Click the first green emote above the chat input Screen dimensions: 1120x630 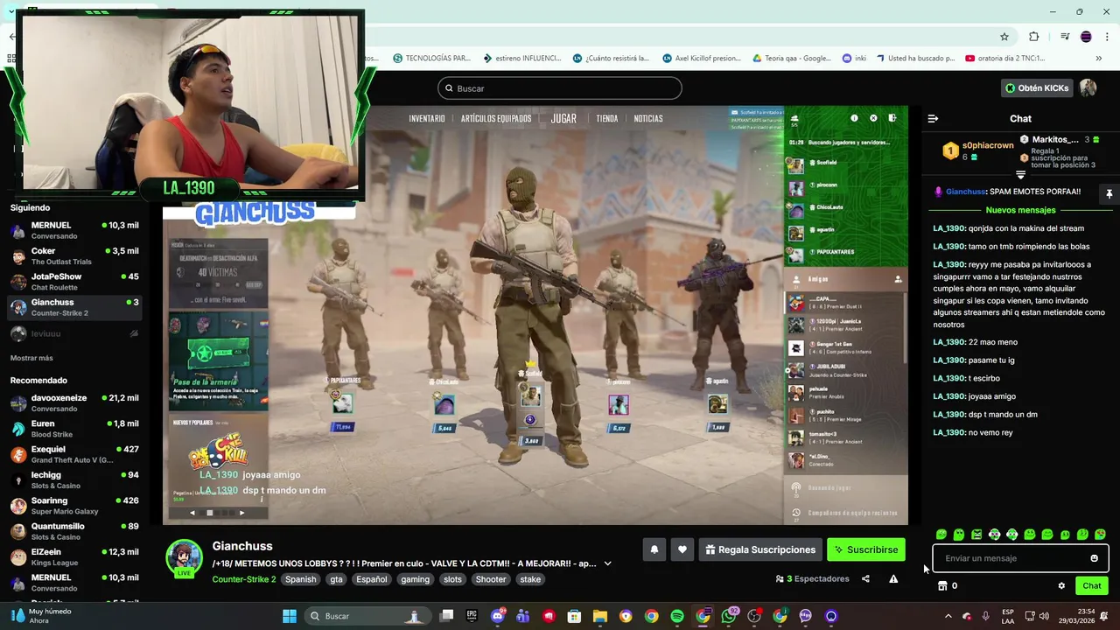click(x=941, y=535)
